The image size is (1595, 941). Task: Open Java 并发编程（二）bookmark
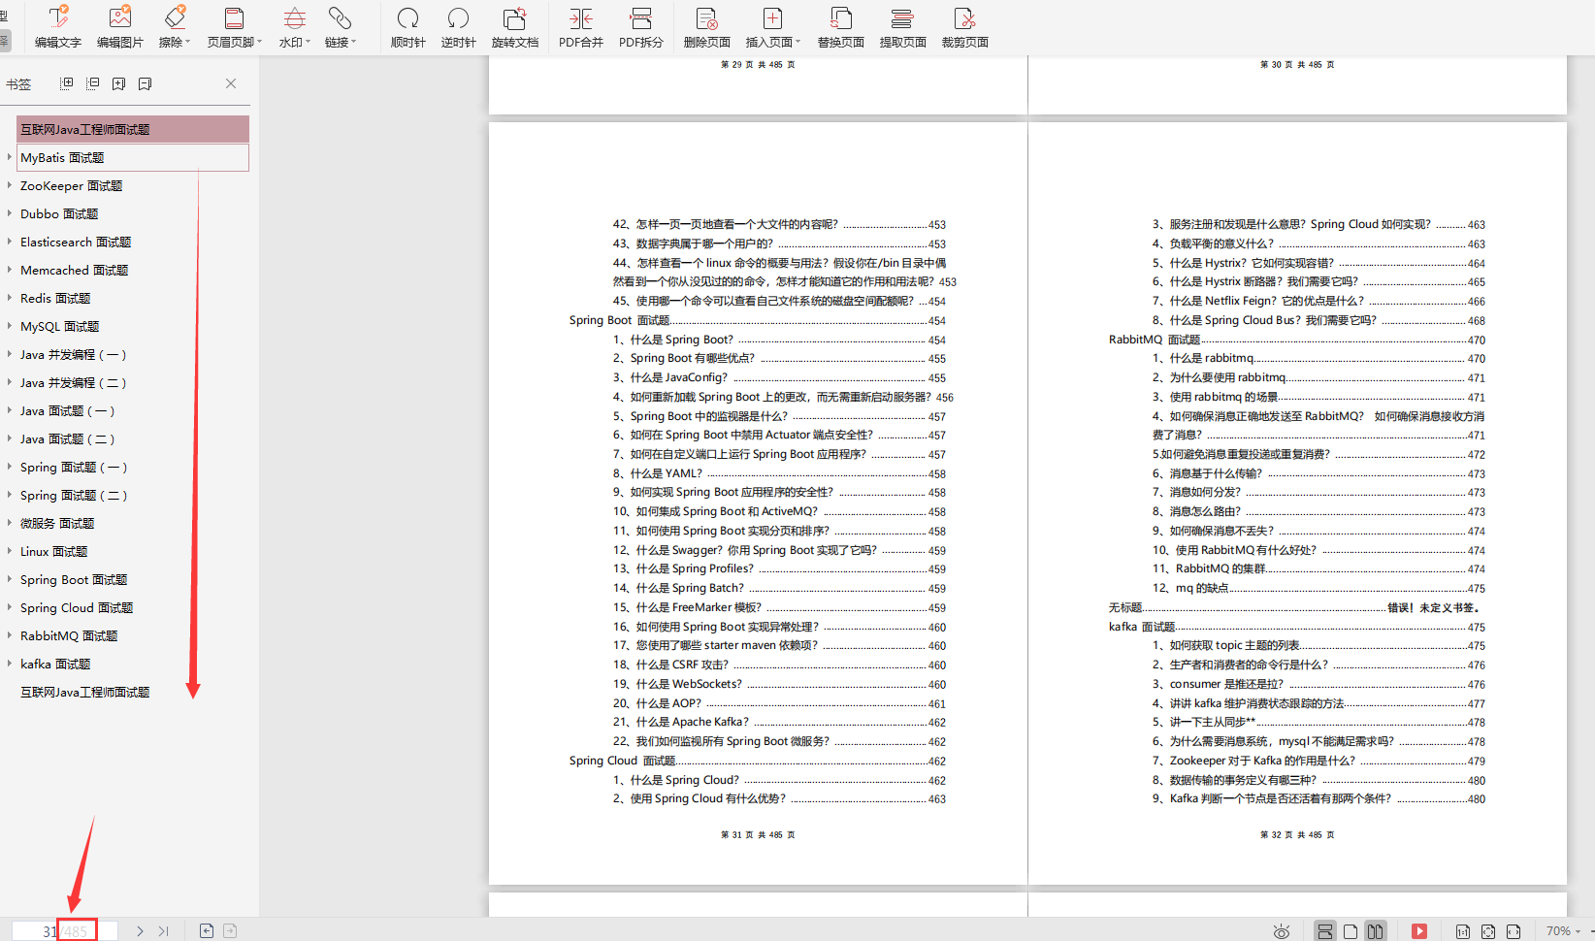pos(74,382)
